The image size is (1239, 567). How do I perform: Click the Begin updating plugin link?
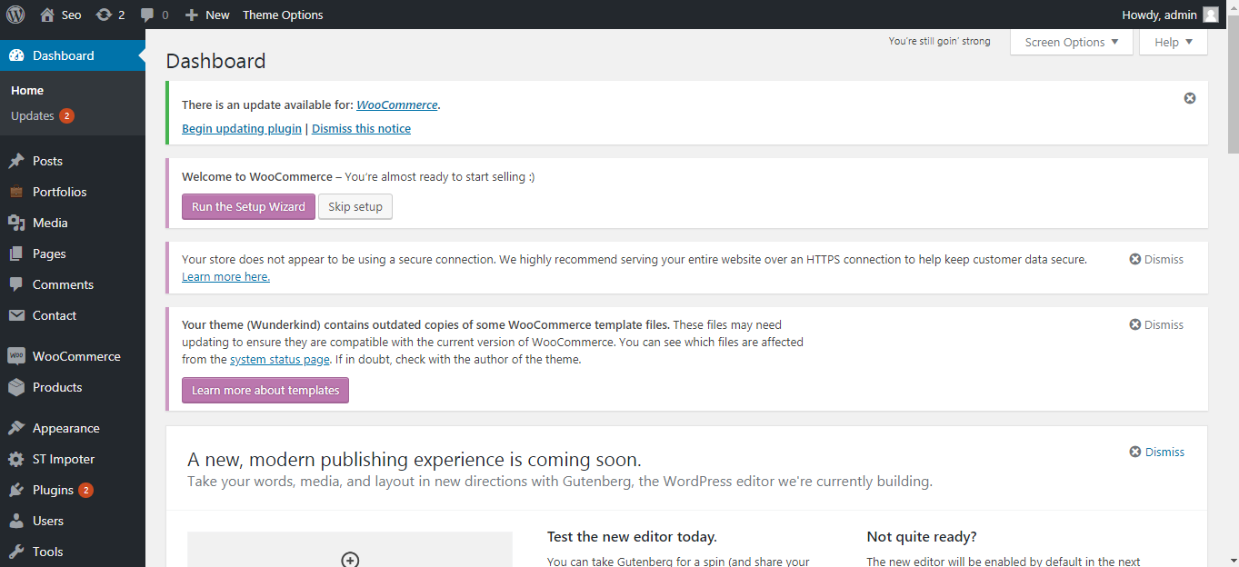[241, 128]
